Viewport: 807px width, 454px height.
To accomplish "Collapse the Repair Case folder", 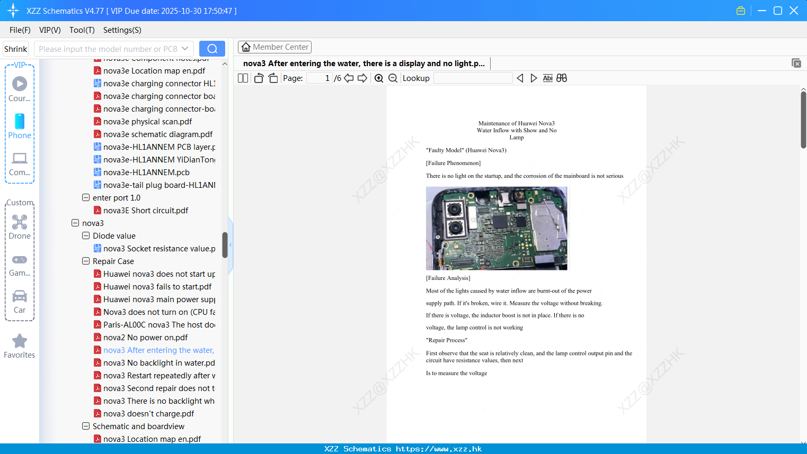I will point(86,261).
